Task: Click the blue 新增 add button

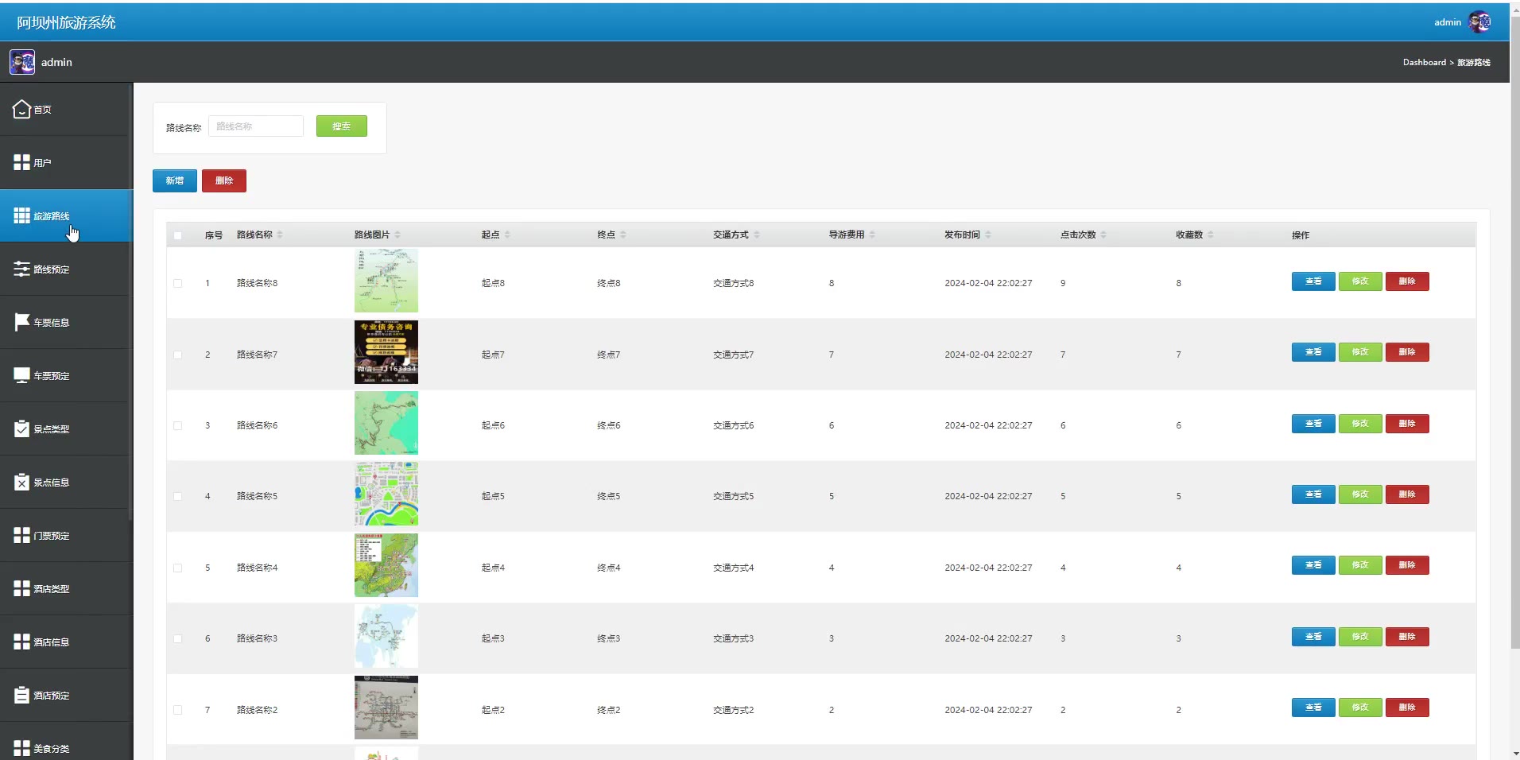Action: click(x=175, y=180)
